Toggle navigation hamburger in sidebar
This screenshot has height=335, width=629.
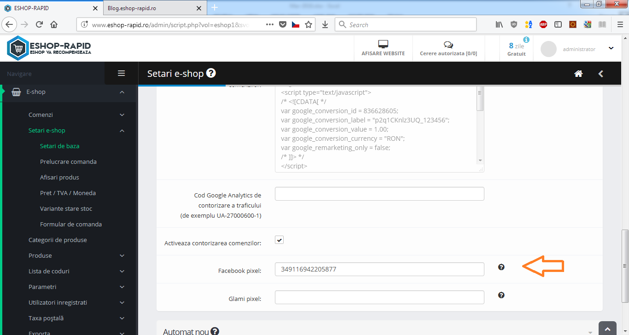tap(122, 73)
